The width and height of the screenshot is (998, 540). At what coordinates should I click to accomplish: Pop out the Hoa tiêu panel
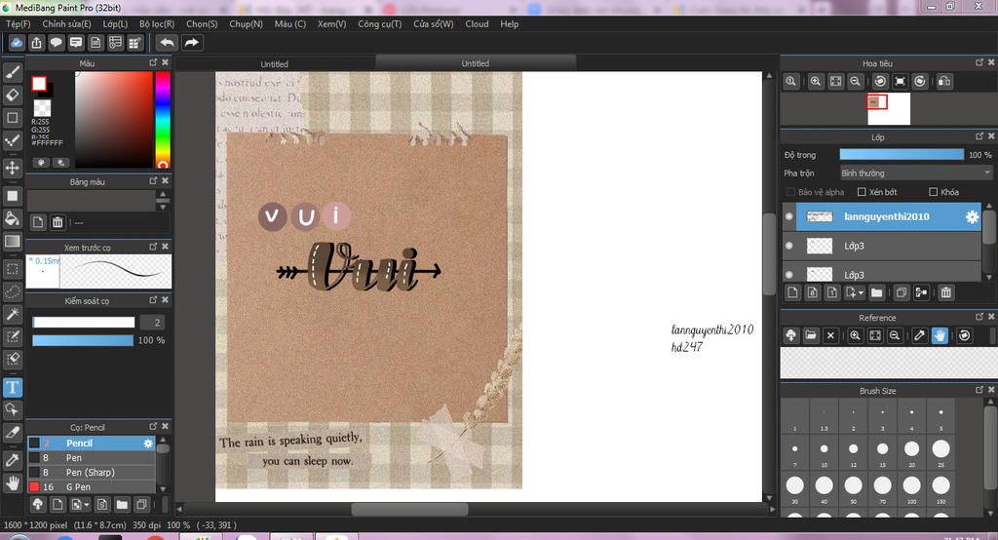tap(979, 62)
